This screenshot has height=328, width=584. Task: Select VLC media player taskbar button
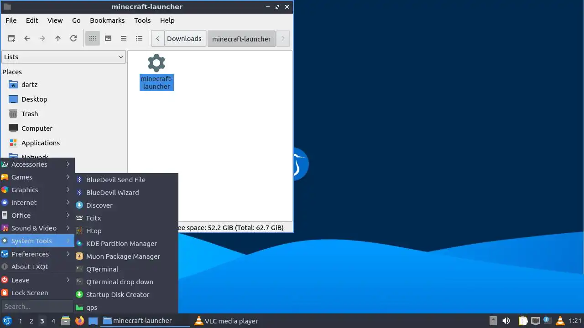(235, 321)
